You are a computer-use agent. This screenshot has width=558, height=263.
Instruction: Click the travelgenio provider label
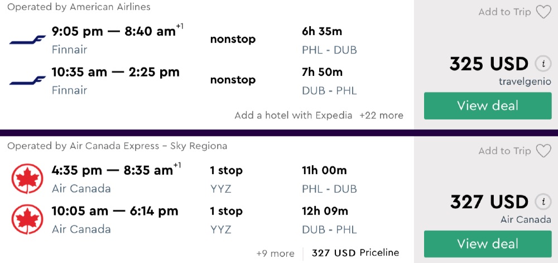[x=525, y=82]
